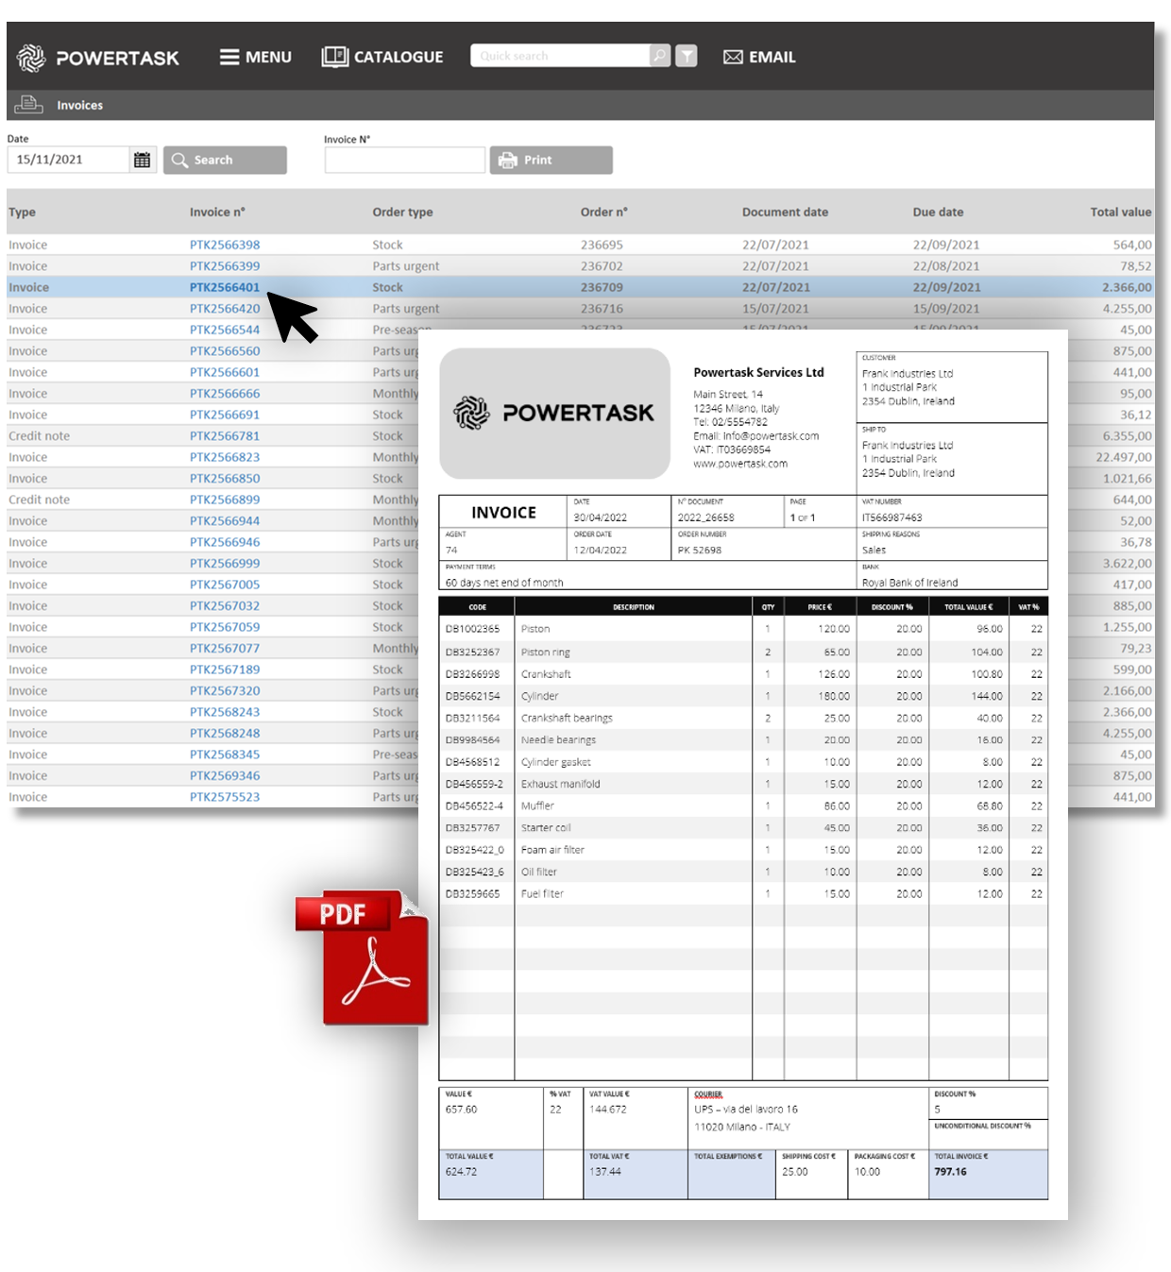Click the Powertask logo icon
Viewport: 1171px width, 1272px height.
[31, 58]
